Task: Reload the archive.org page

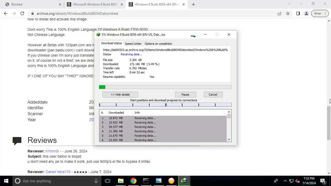Action: pos(22,13)
